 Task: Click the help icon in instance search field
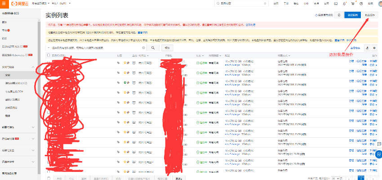pos(143,48)
